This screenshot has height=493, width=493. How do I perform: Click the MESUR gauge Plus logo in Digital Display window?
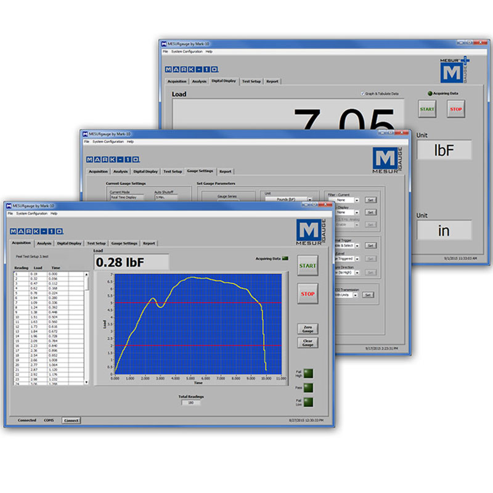tap(455, 70)
